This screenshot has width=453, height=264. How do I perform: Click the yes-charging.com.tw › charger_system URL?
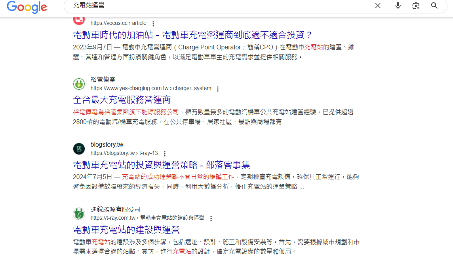pyautogui.click(x=151, y=88)
